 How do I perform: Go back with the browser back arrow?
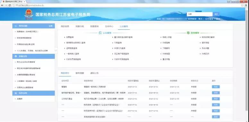pyautogui.click(x=2, y=5)
